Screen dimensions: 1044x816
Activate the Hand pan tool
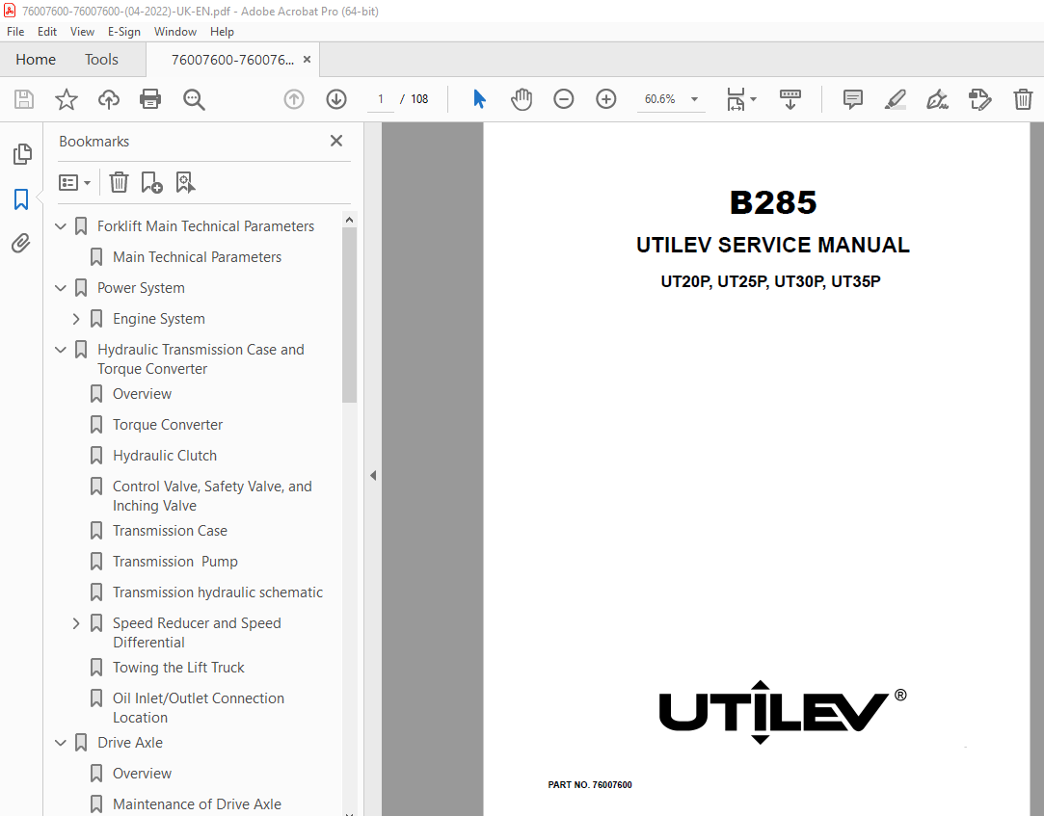pos(522,99)
